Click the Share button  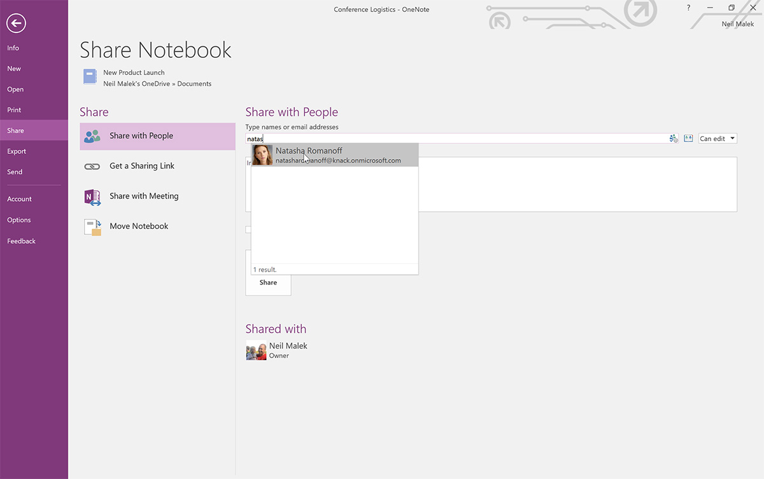click(267, 282)
